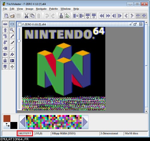
Task: Move palette back with left arrow
Action: [x=23, y=122]
